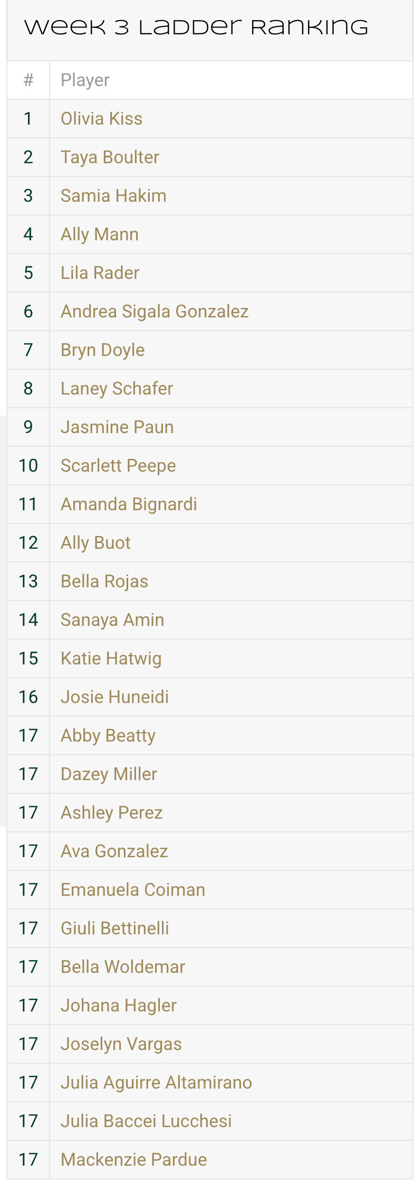Open Jasmine Paun's player page
The image size is (414, 1181).
[x=117, y=427]
